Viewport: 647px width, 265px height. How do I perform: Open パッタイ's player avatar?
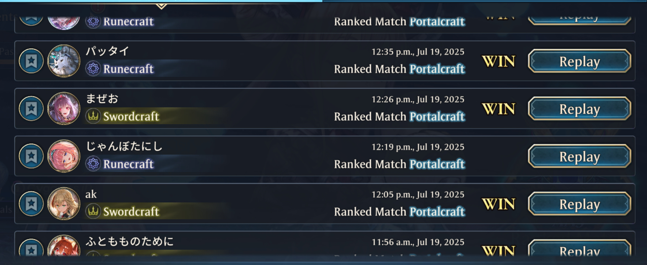tap(64, 61)
